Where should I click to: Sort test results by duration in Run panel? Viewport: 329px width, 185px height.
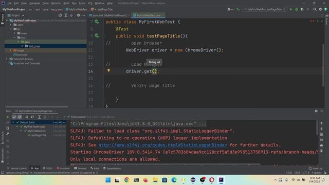32,117
